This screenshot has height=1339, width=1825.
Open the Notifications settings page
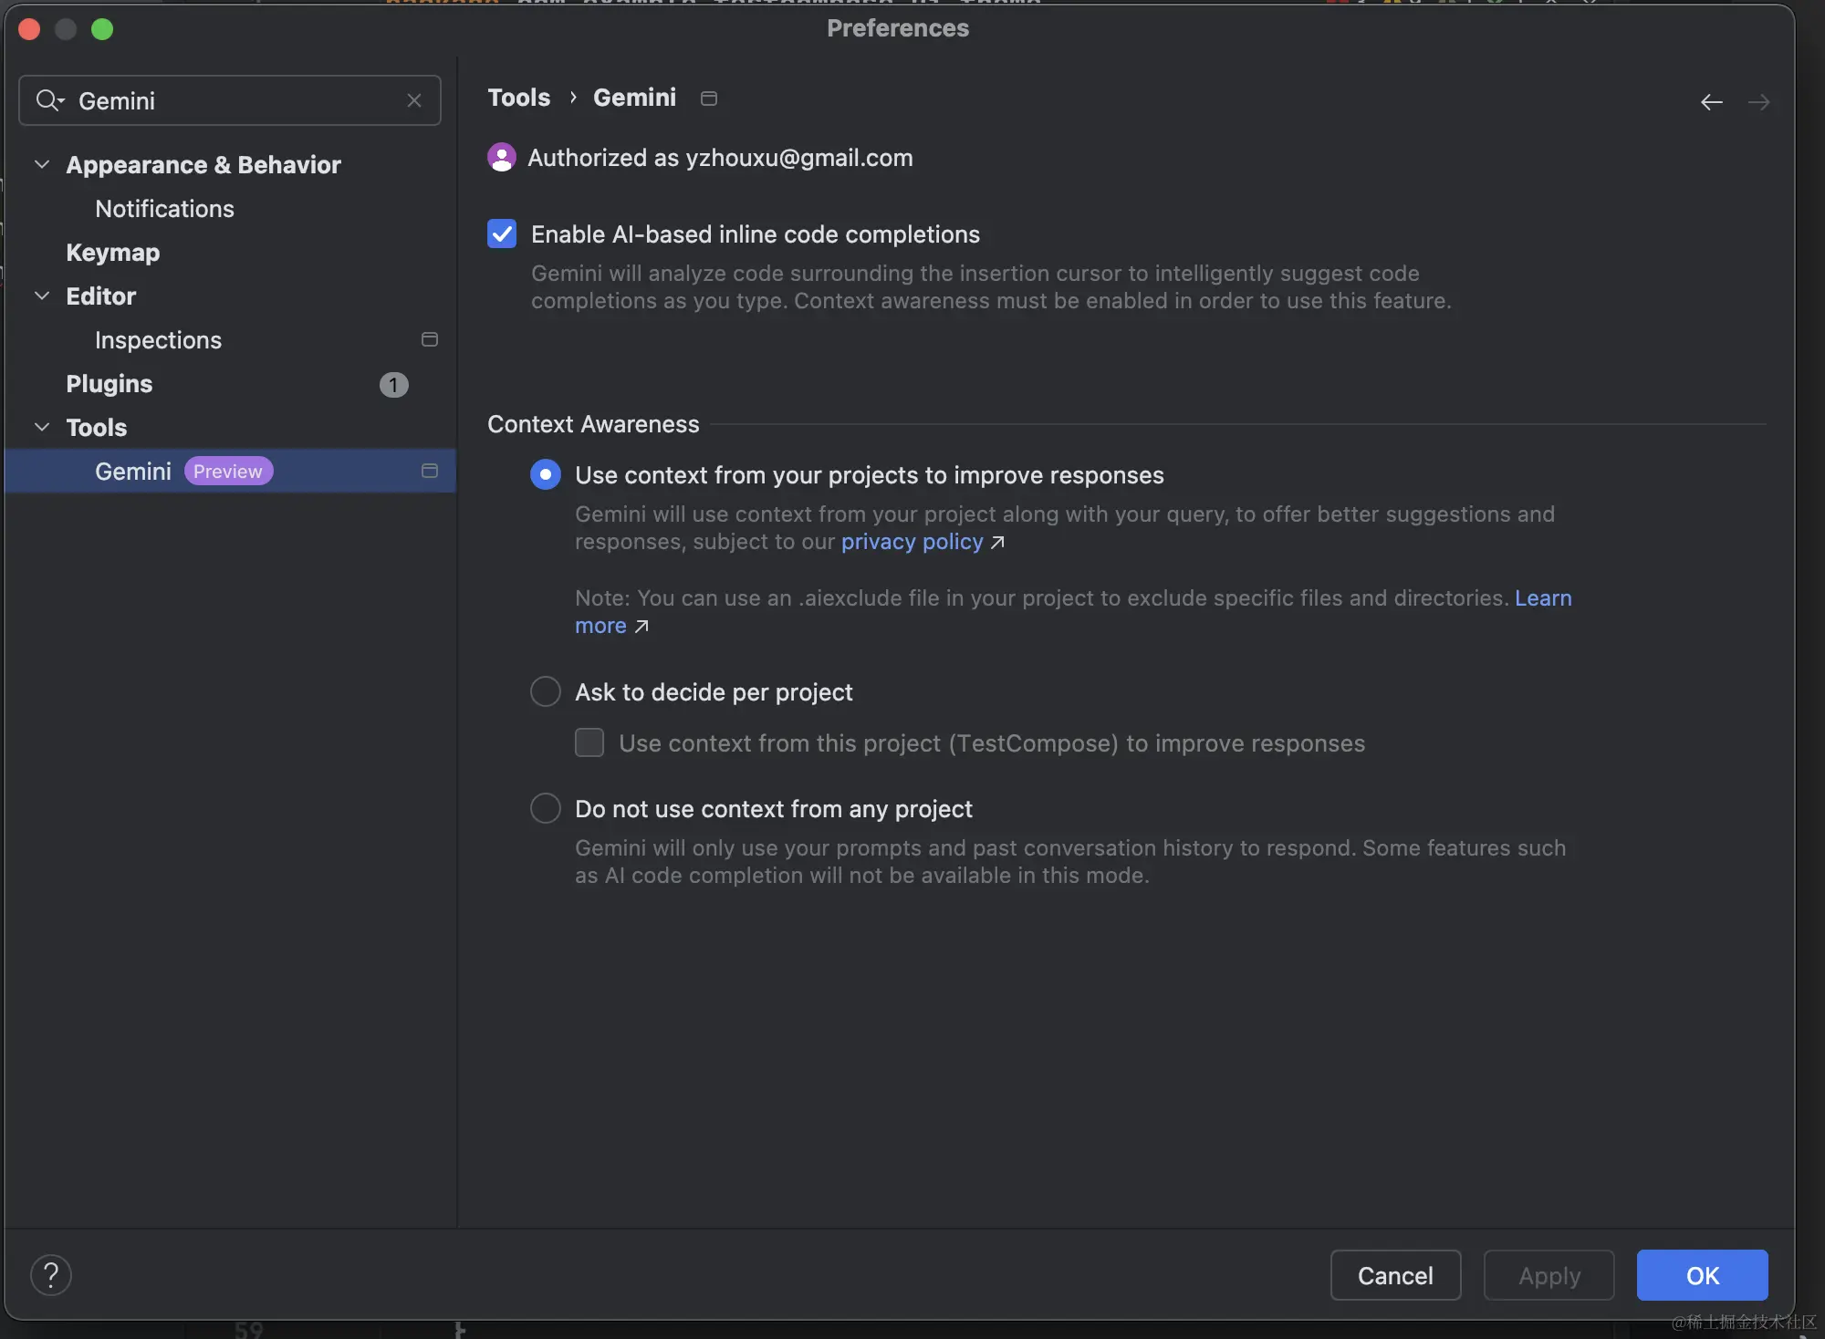(164, 209)
